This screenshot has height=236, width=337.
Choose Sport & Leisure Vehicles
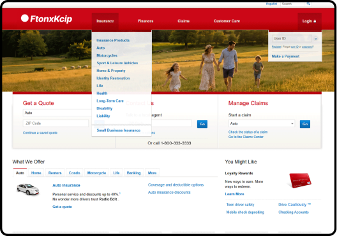[x=117, y=63]
